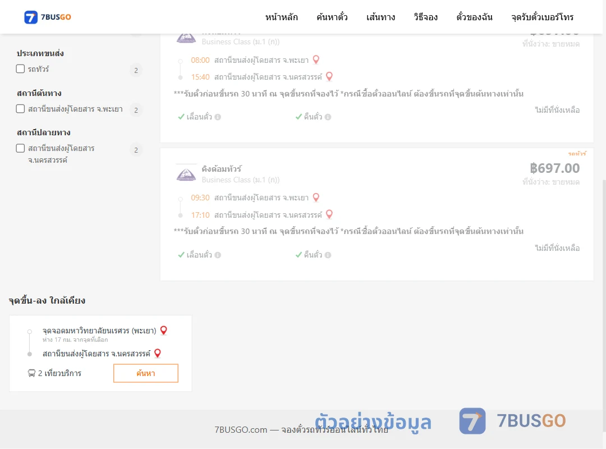Screen dimensions: 606x449
Task: Click the 7BUSGO logo in header
Action: 48,17
